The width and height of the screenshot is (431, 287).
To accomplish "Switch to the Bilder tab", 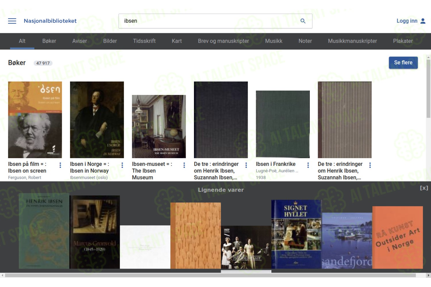I will pos(110,41).
